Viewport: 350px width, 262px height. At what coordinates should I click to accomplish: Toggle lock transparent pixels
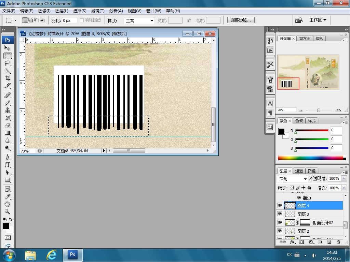tap(292, 188)
